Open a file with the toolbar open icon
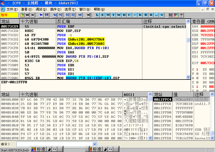Viewport: 215px width, 152px height. click(22, 15)
